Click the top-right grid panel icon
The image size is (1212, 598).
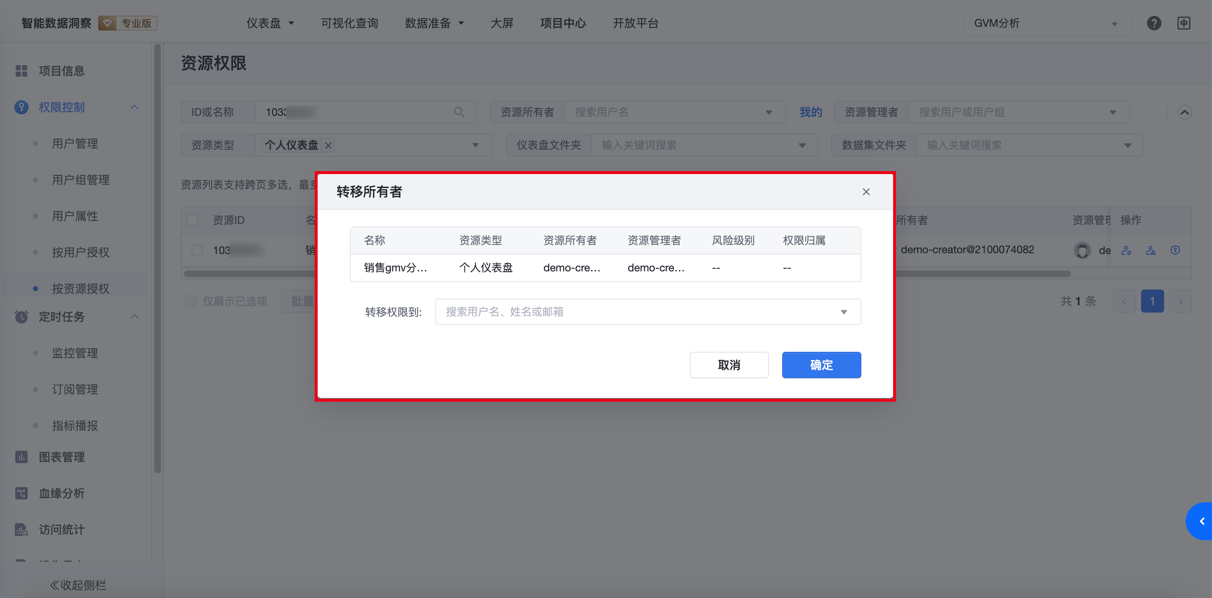pyautogui.click(x=1184, y=23)
